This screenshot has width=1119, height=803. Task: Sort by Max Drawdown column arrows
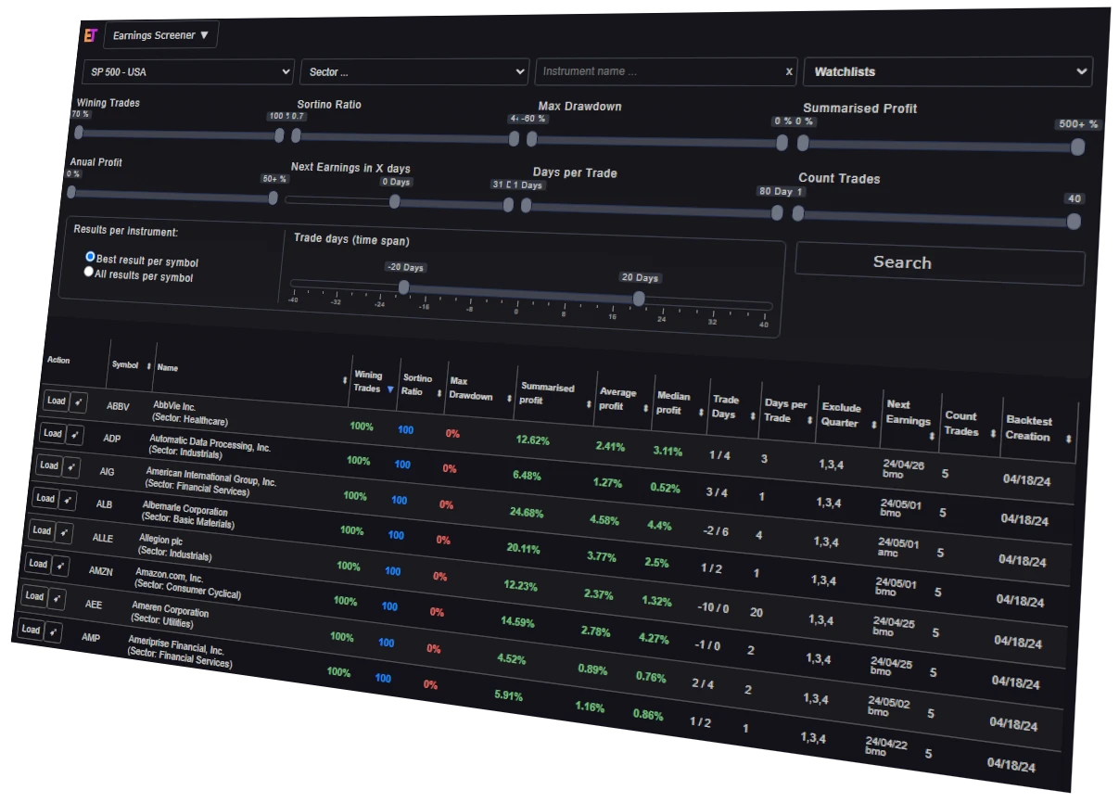(508, 399)
